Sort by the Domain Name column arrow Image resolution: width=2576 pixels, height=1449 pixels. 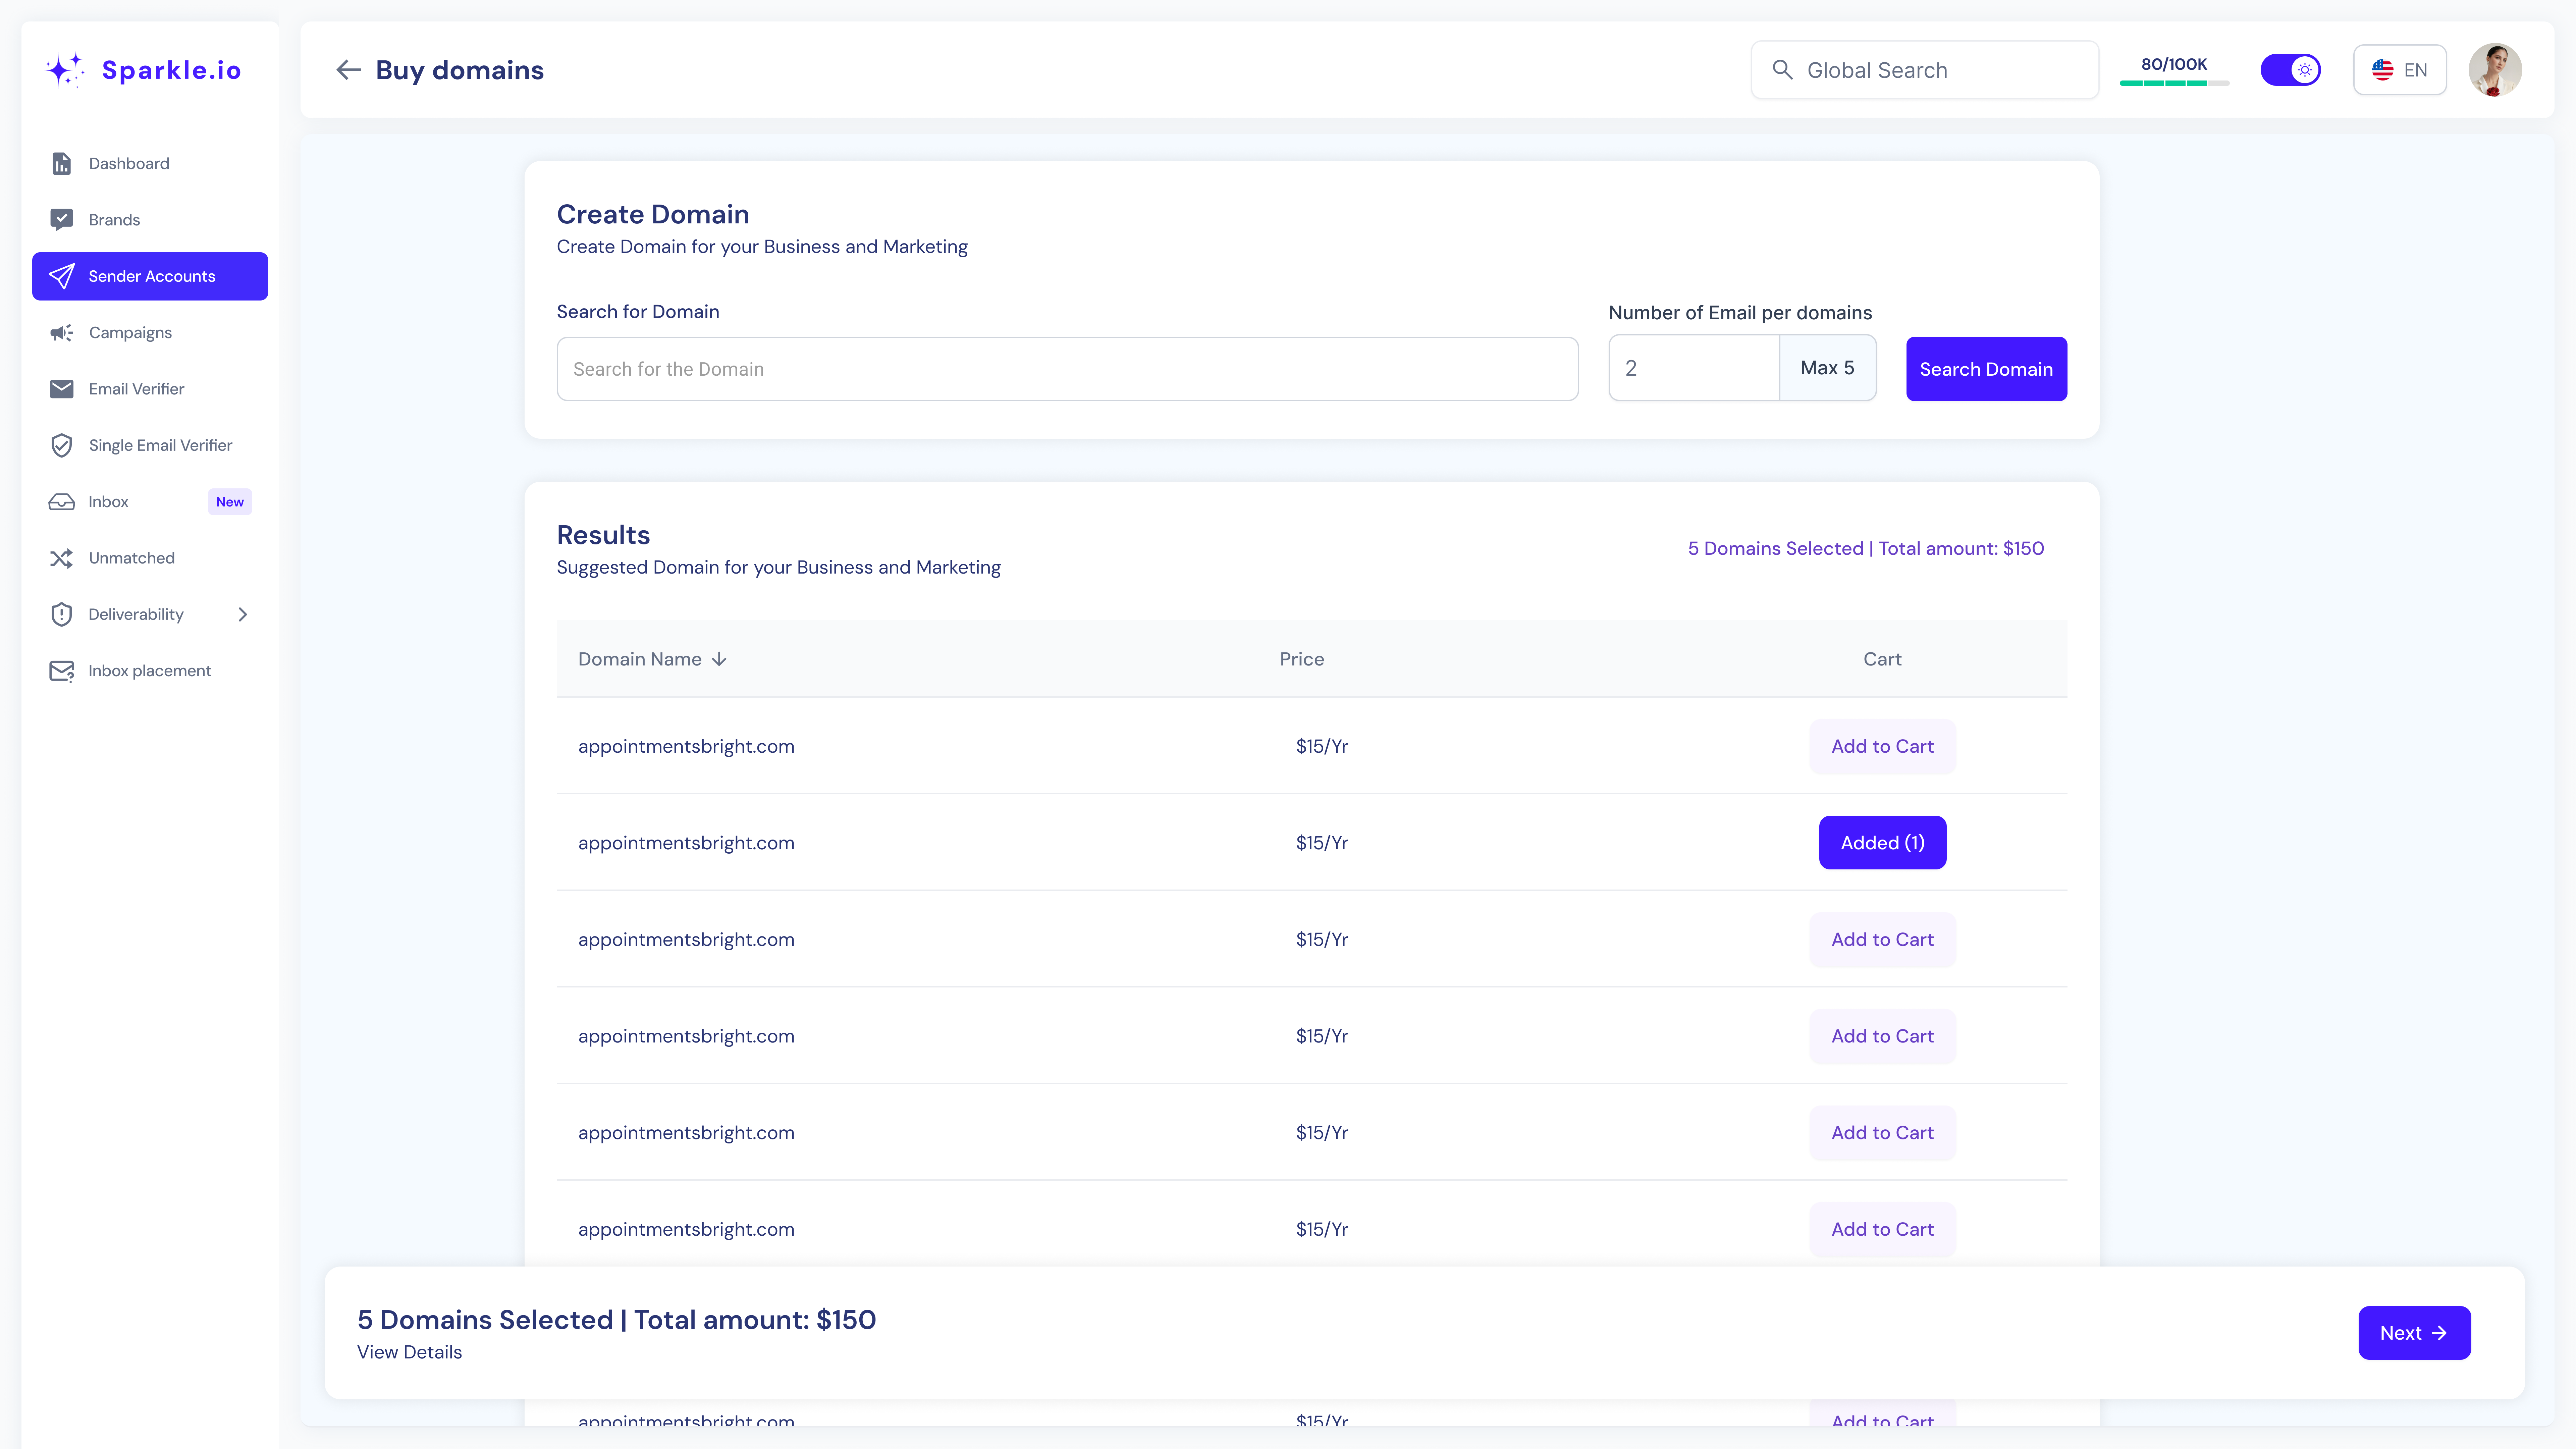(719, 659)
